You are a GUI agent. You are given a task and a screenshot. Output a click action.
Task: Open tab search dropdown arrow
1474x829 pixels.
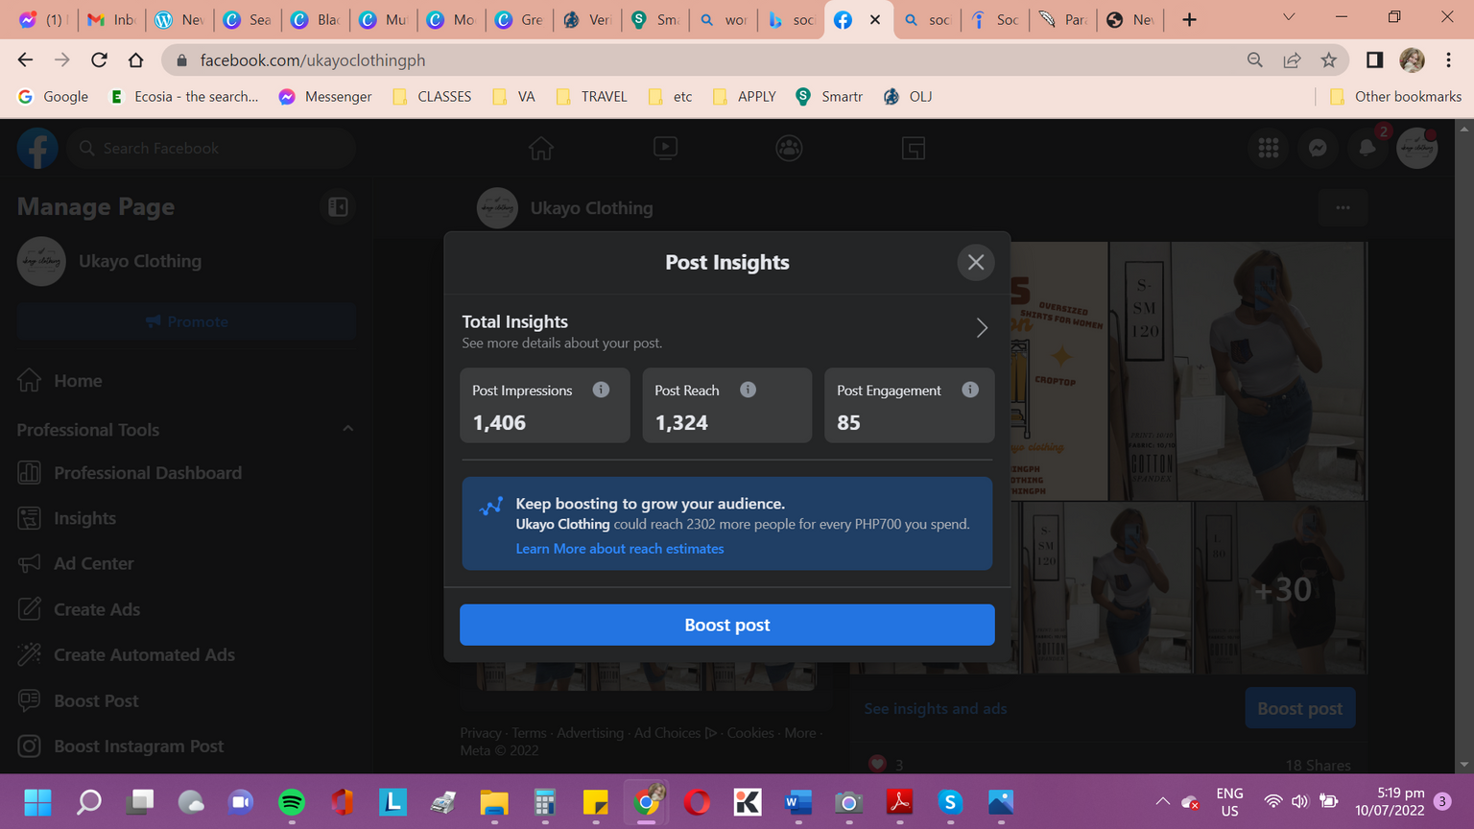tap(1289, 17)
